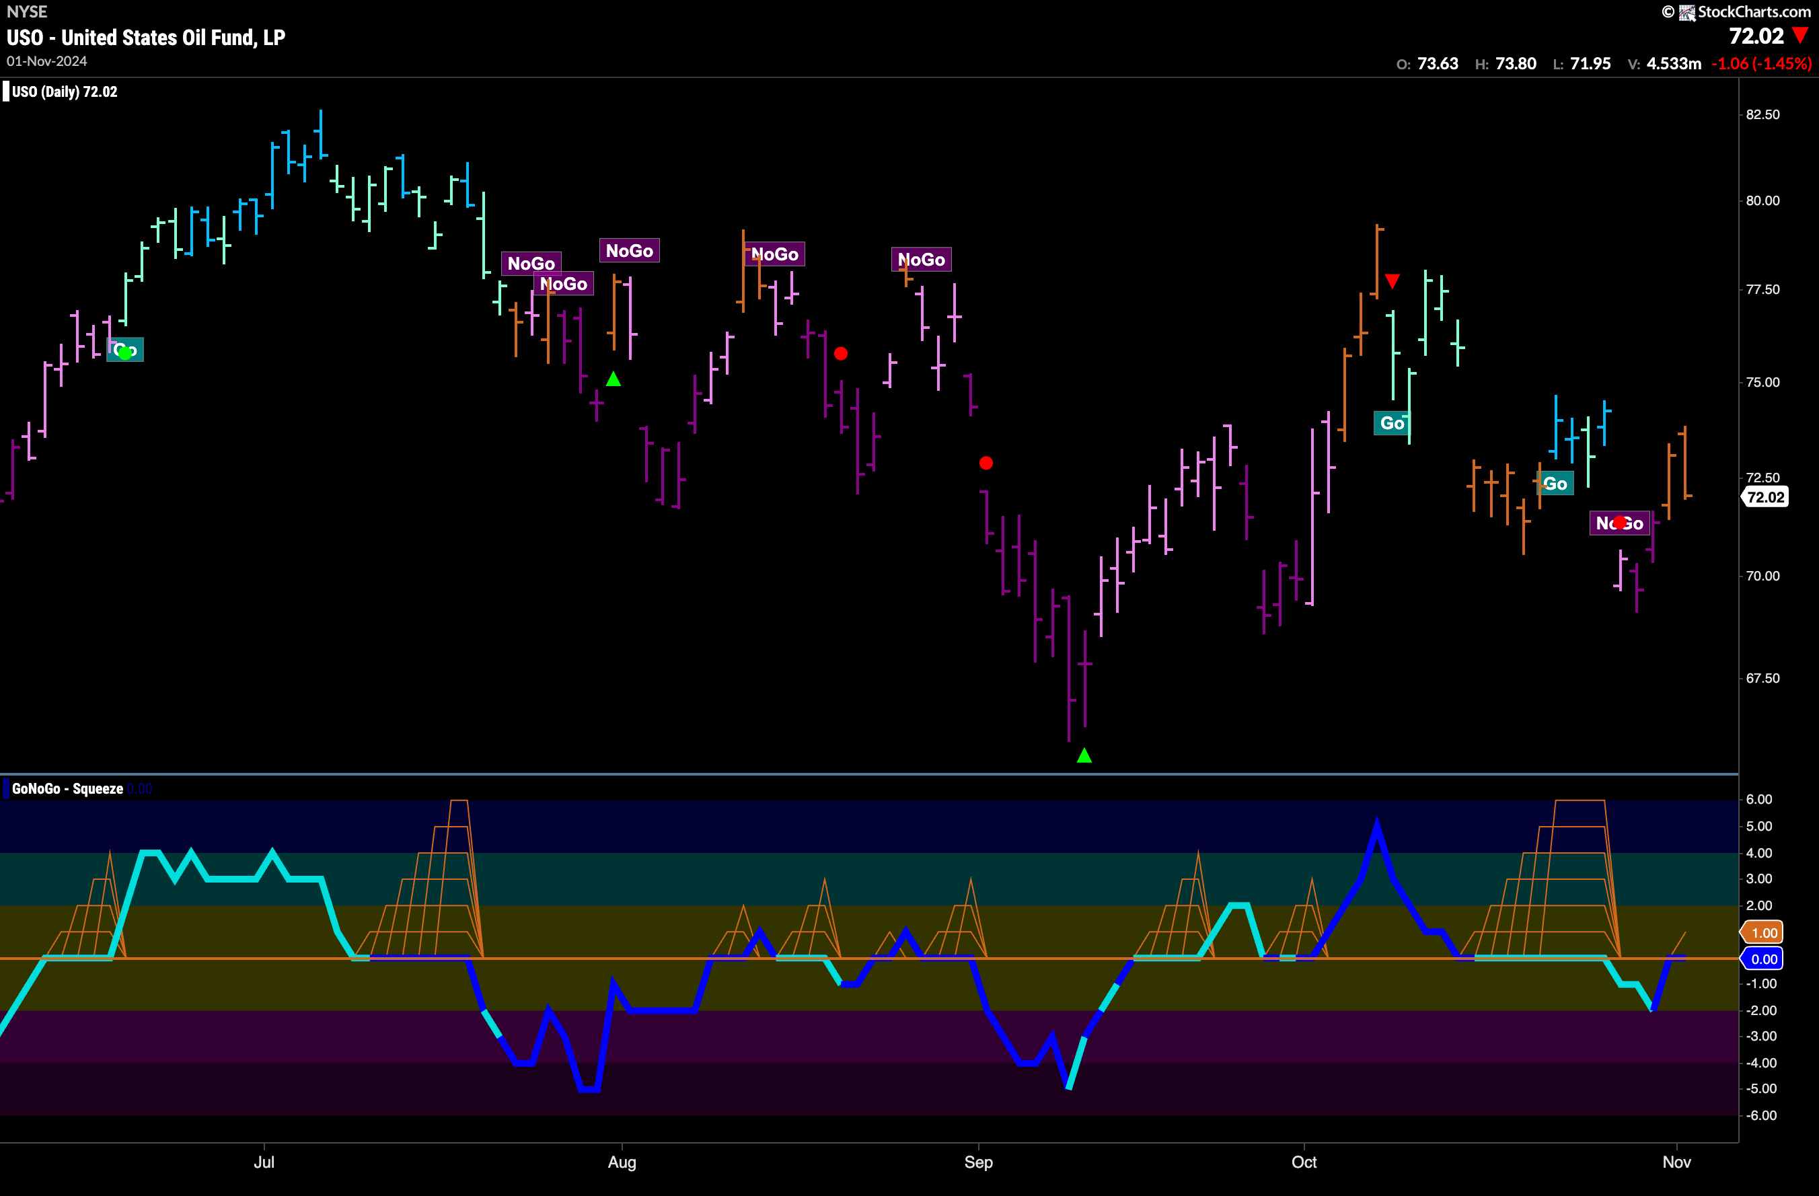
Task: Click the blue 0.00 oscillator value tag
Action: pos(1763,959)
